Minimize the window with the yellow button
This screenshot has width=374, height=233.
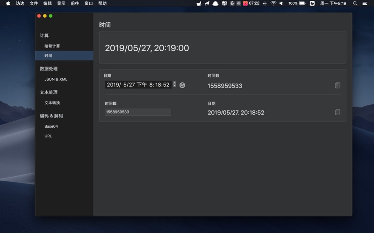(x=45, y=16)
